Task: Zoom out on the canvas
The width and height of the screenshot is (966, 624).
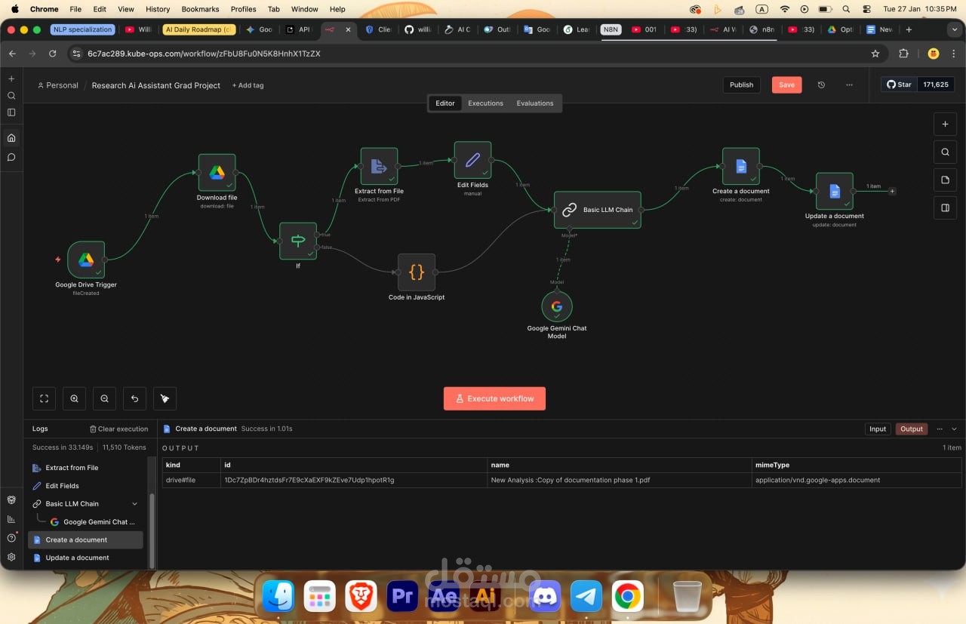Action: point(104,398)
